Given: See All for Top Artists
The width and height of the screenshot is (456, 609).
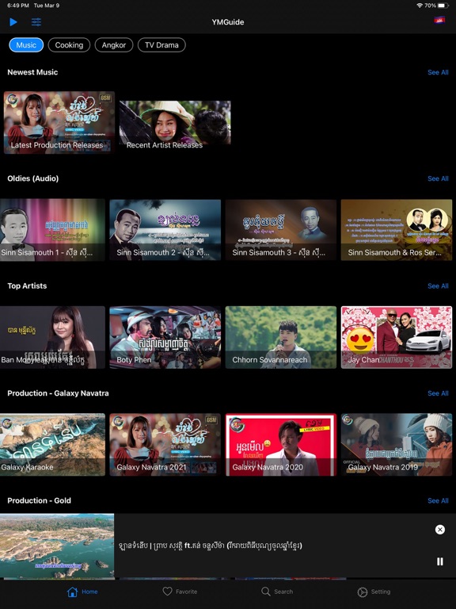Looking at the screenshot, I should pos(438,285).
